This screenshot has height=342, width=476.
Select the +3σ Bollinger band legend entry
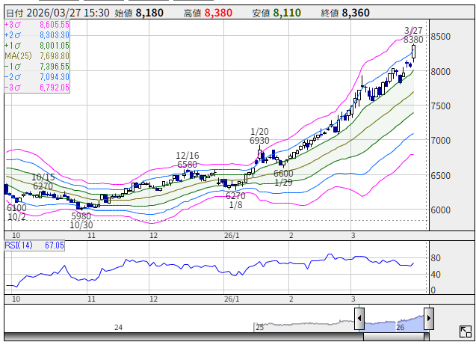point(37,25)
